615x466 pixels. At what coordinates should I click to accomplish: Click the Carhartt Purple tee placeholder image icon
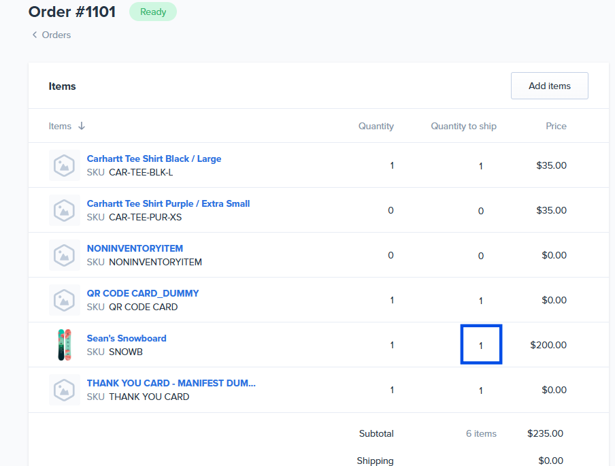coord(64,210)
